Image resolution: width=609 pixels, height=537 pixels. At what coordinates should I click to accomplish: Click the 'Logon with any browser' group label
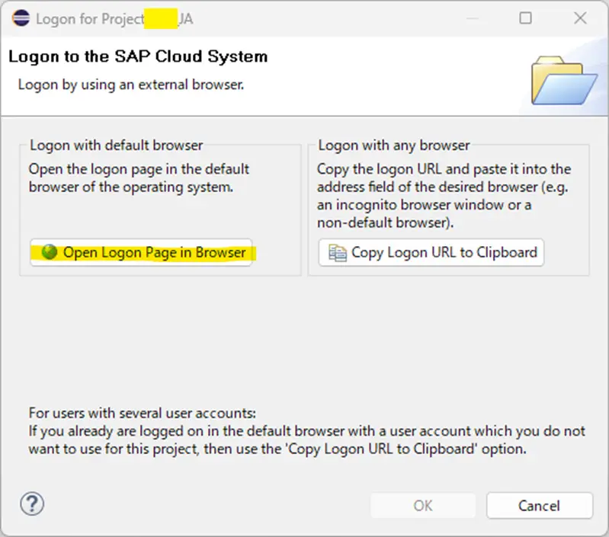click(x=394, y=145)
